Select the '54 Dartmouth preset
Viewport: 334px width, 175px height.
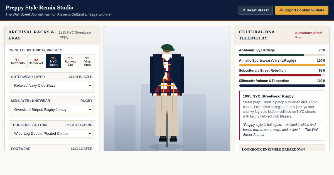(x=17, y=61)
